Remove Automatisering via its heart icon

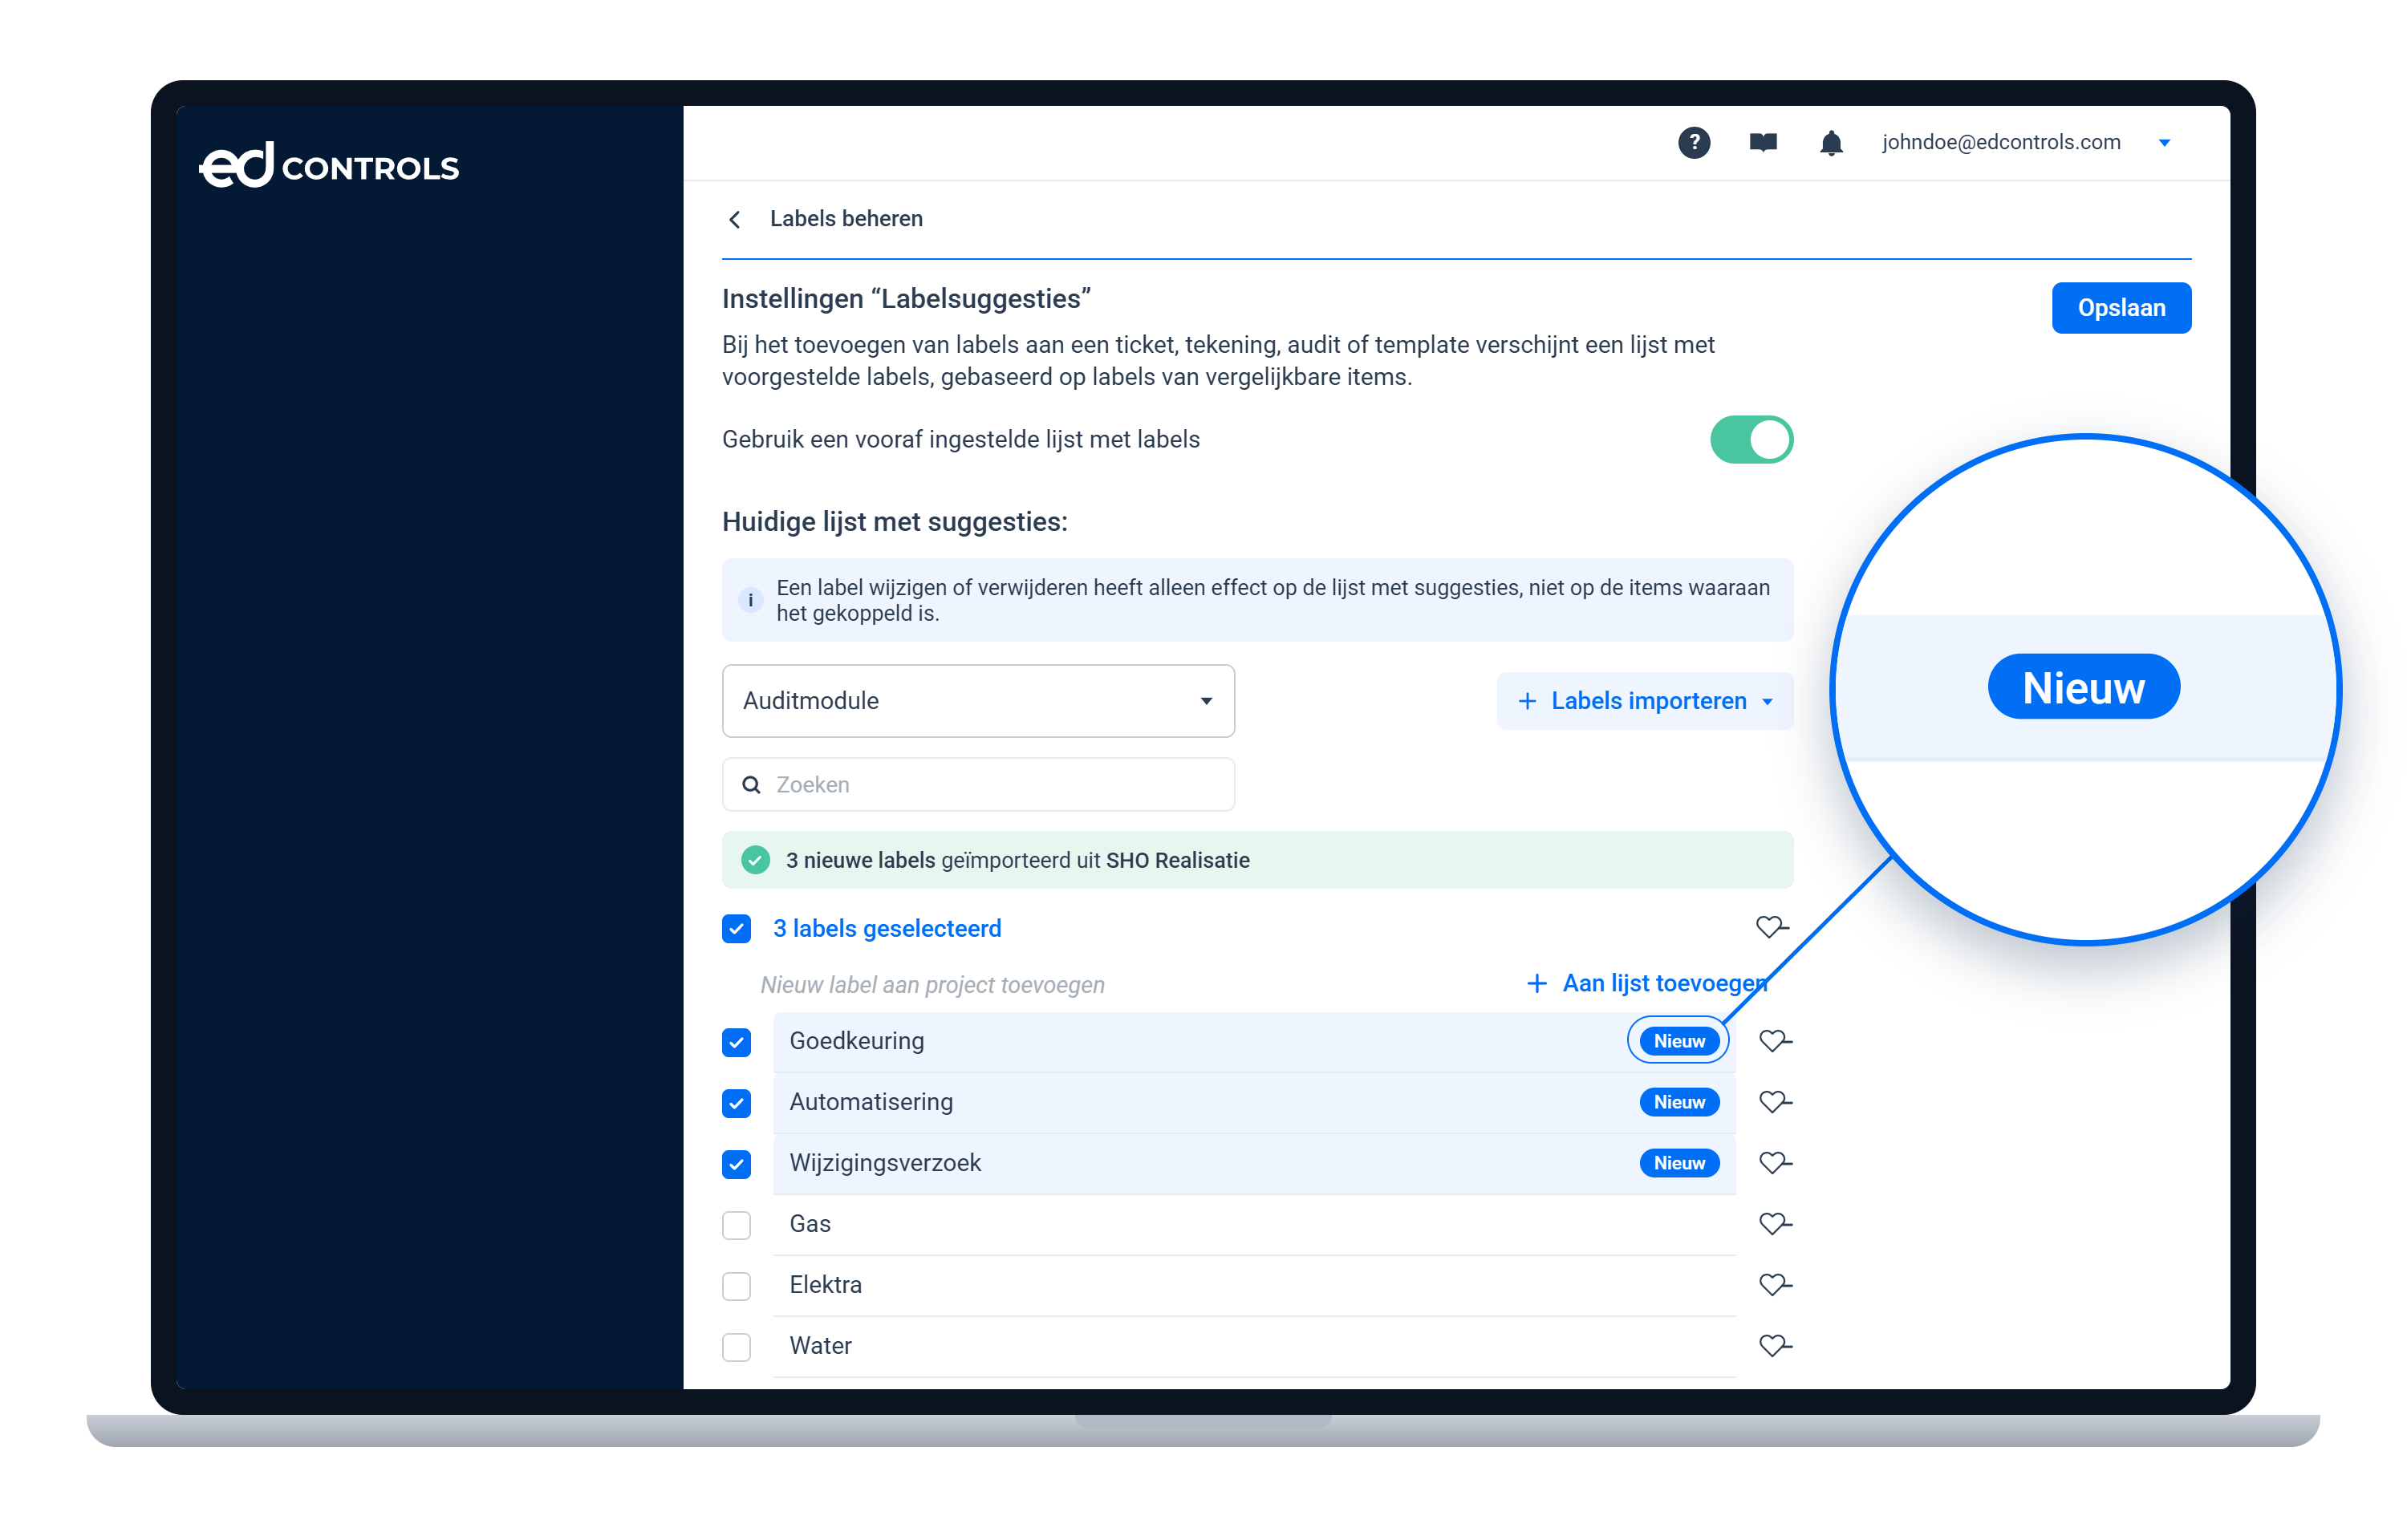pos(1775,1102)
